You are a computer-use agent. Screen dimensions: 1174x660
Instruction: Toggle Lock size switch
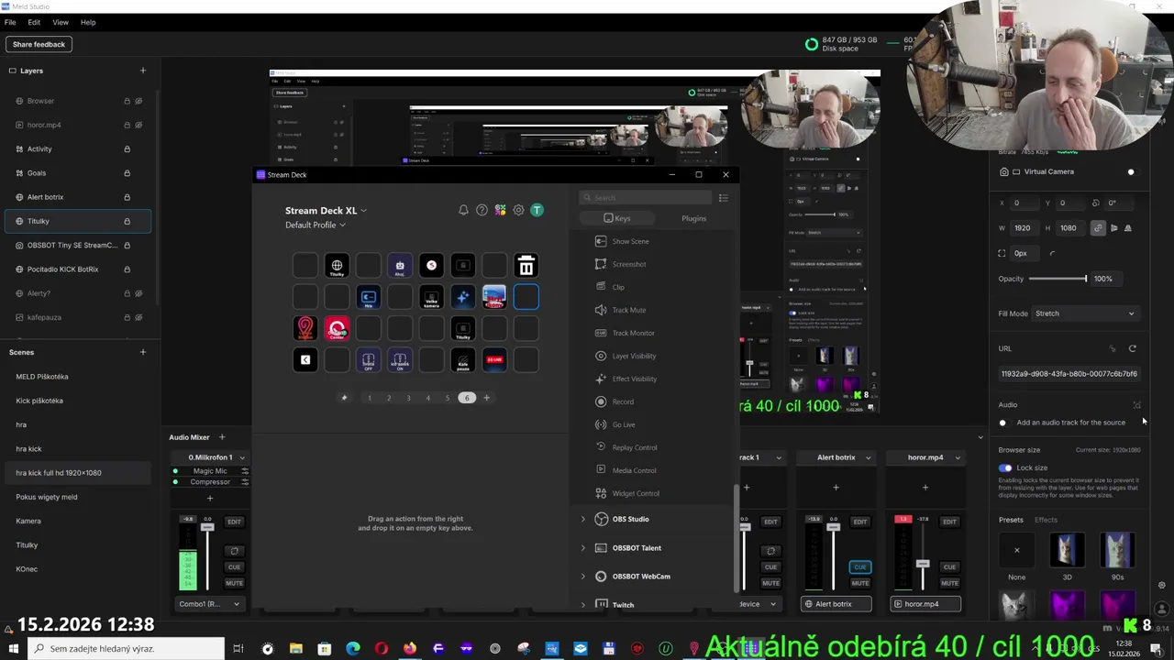1005,467
